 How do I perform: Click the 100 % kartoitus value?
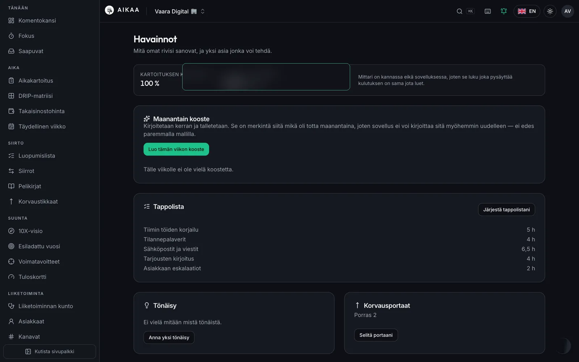(x=150, y=83)
